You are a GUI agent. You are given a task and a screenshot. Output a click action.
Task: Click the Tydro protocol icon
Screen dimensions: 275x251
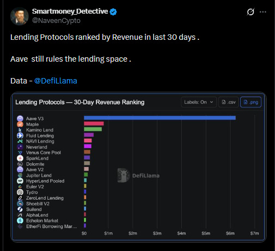coord(20,192)
